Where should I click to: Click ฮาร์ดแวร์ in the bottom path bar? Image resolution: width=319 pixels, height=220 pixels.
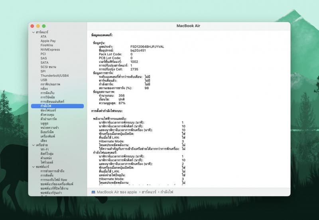click(x=148, y=192)
